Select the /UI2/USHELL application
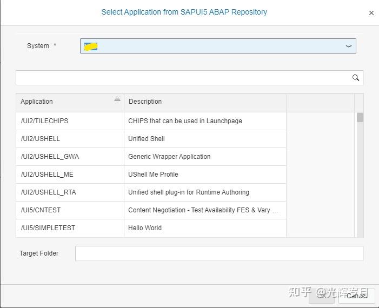Image resolution: width=379 pixels, height=308 pixels. tap(40, 139)
